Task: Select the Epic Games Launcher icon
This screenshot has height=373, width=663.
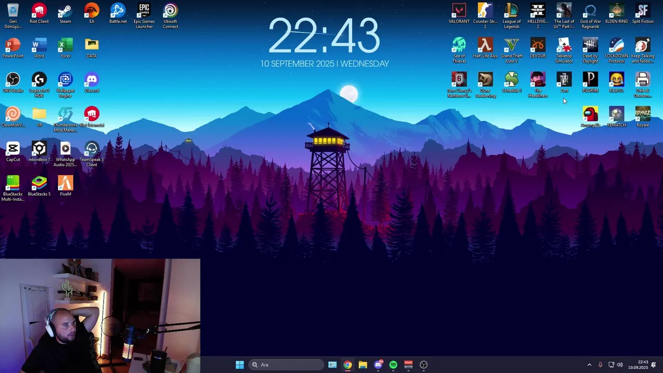Action: [144, 16]
